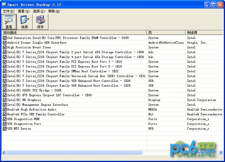
Task: Toggle USB Diagnostics Port checkbox
Action: [4, 124]
